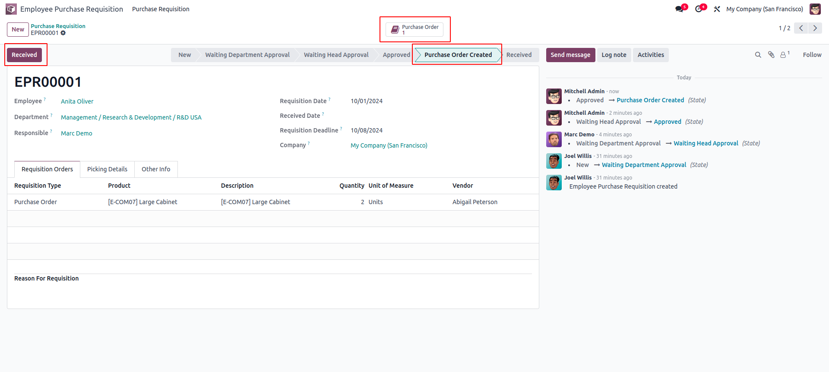Open responsible Marc Demo link
The image size is (829, 372).
[76, 133]
